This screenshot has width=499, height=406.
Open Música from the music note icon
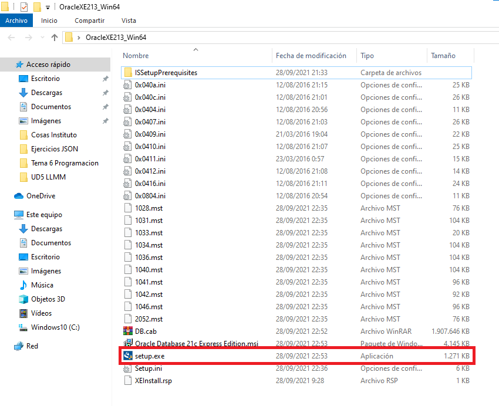pyautogui.click(x=23, y=285)
